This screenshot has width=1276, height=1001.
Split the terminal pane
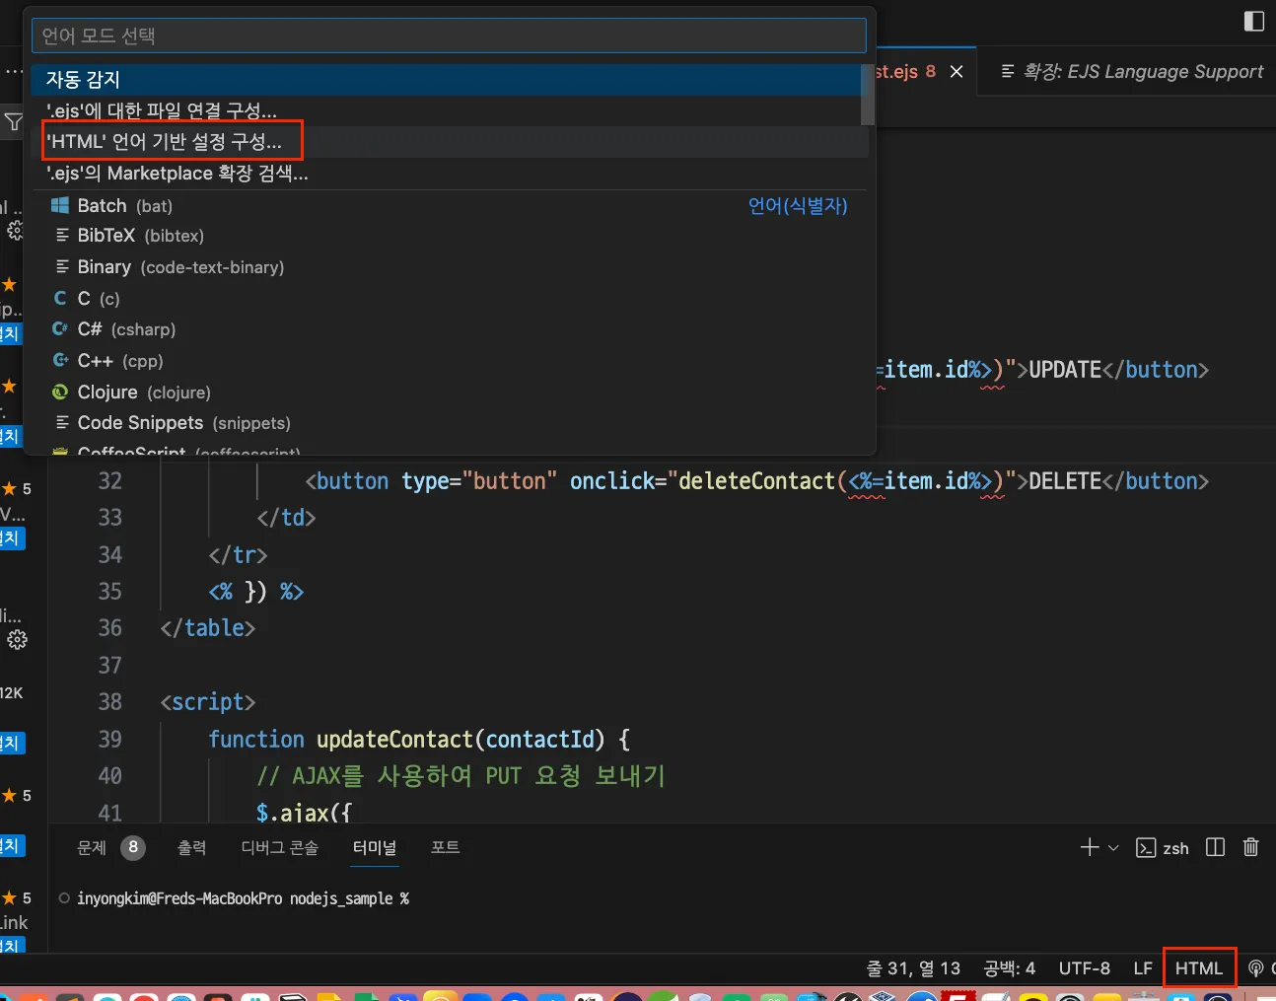[x=1215, y=847]
